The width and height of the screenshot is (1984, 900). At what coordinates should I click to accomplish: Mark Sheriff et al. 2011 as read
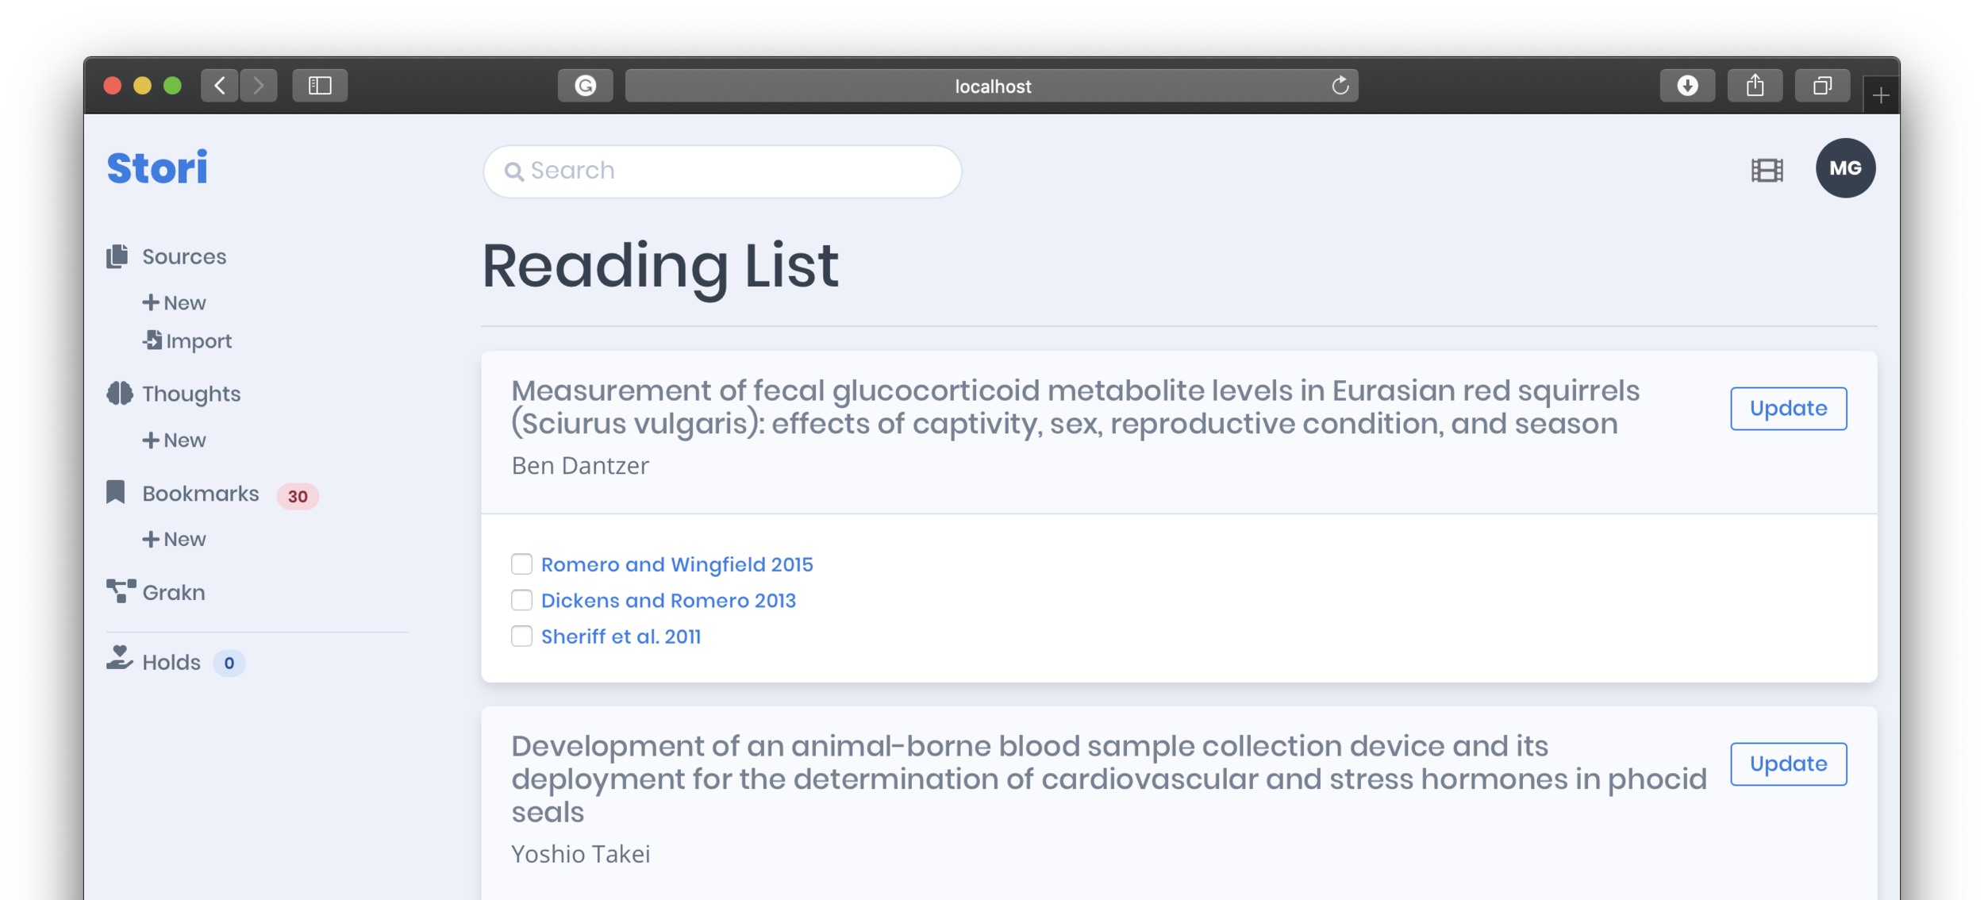click(521, 636)
